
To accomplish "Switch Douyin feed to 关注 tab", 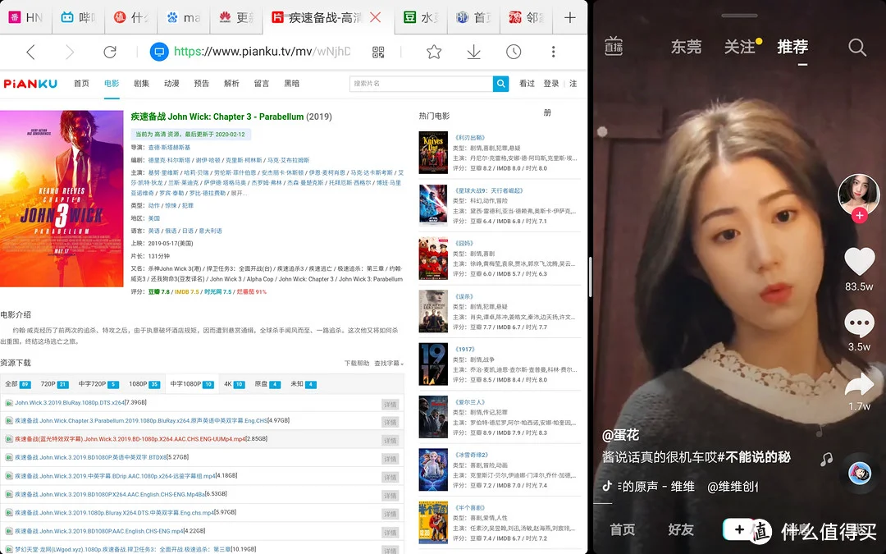I will [740, 46].
